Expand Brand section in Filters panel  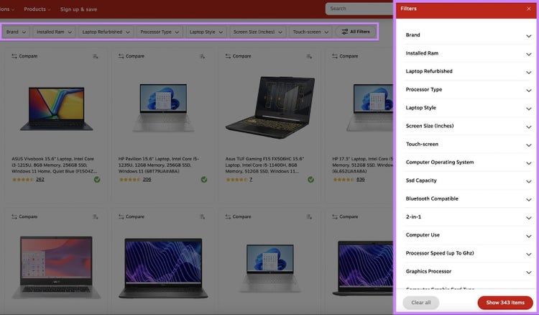click(468, 35)
